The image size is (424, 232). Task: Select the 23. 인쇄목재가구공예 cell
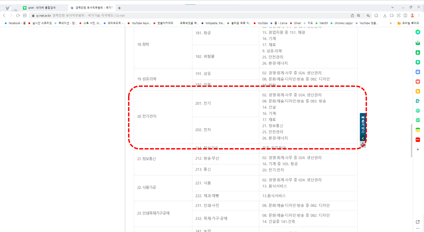pos(163,213)
